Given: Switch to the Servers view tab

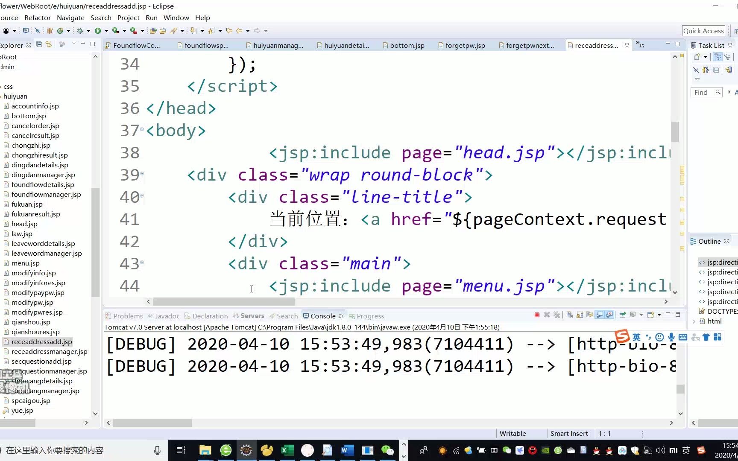Looking at the screenshot, I should click(x=249, y=316).
